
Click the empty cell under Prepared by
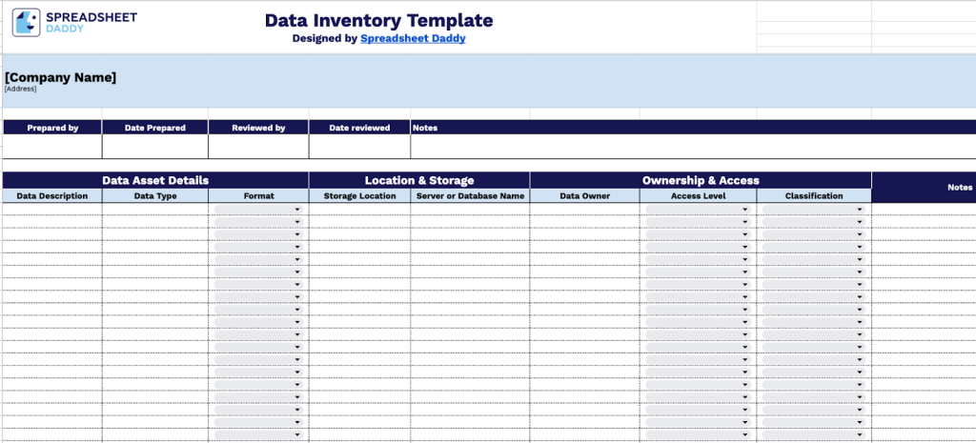point(52,146)
